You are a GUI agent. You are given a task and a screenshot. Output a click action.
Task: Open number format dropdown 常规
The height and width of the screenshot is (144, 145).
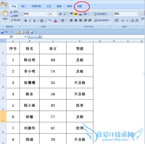137,14
